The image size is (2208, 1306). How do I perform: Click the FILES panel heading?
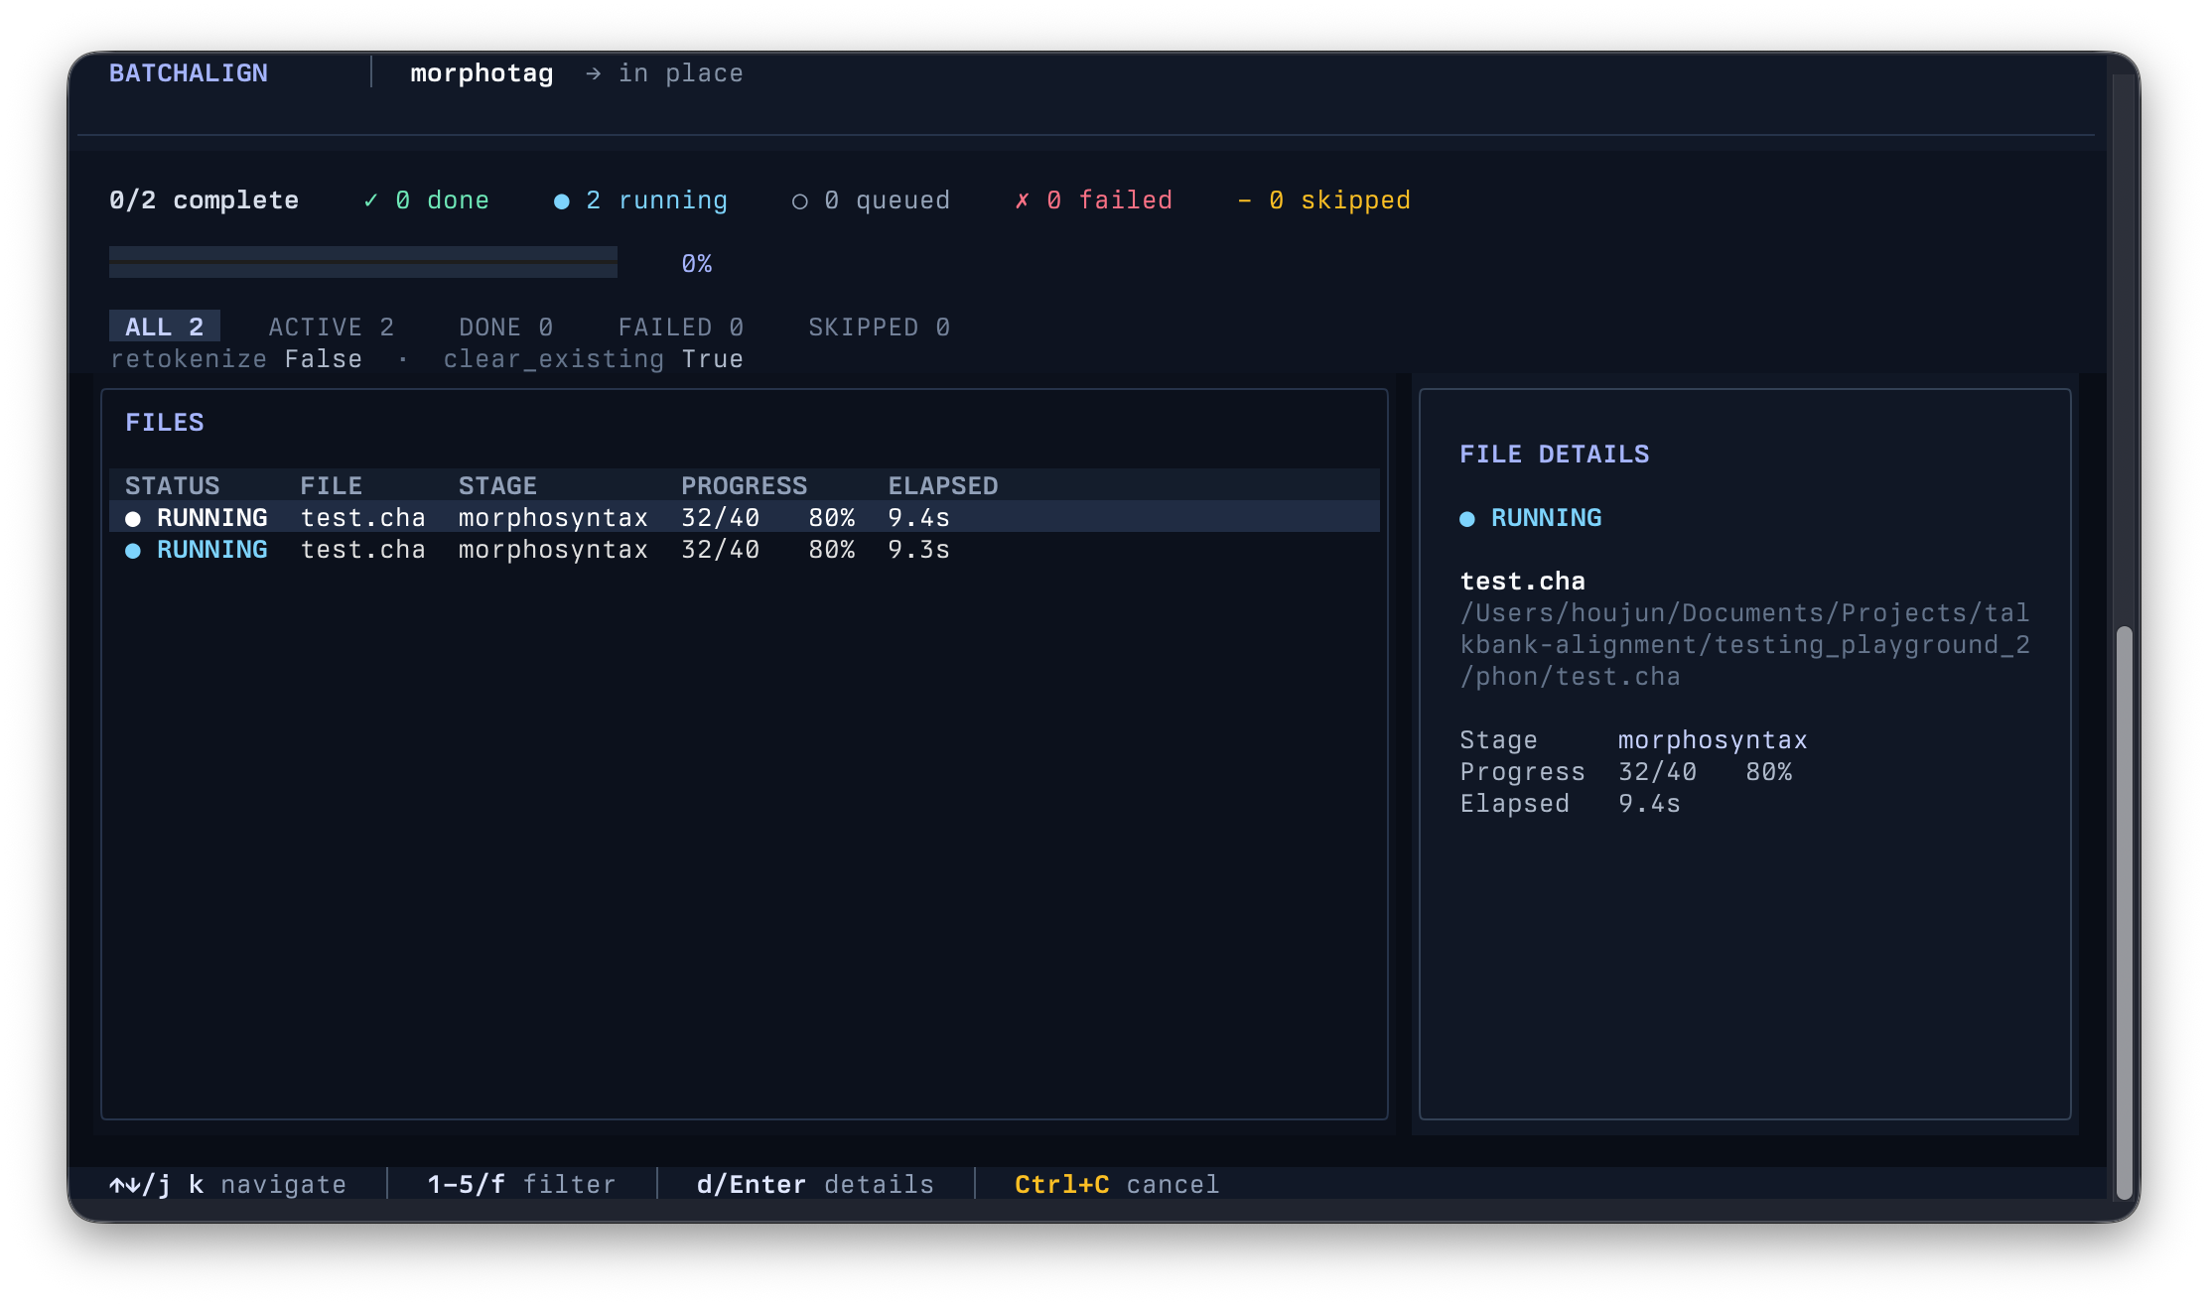point(165,422)
